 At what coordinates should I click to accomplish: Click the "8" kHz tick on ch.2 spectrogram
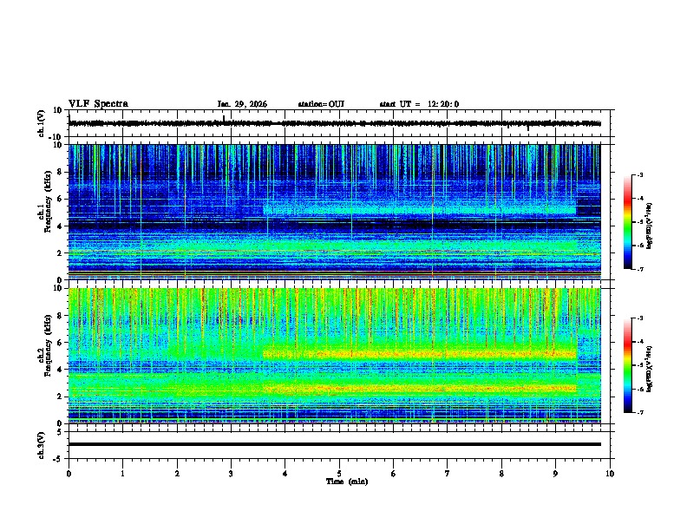[x=62, y=316]
